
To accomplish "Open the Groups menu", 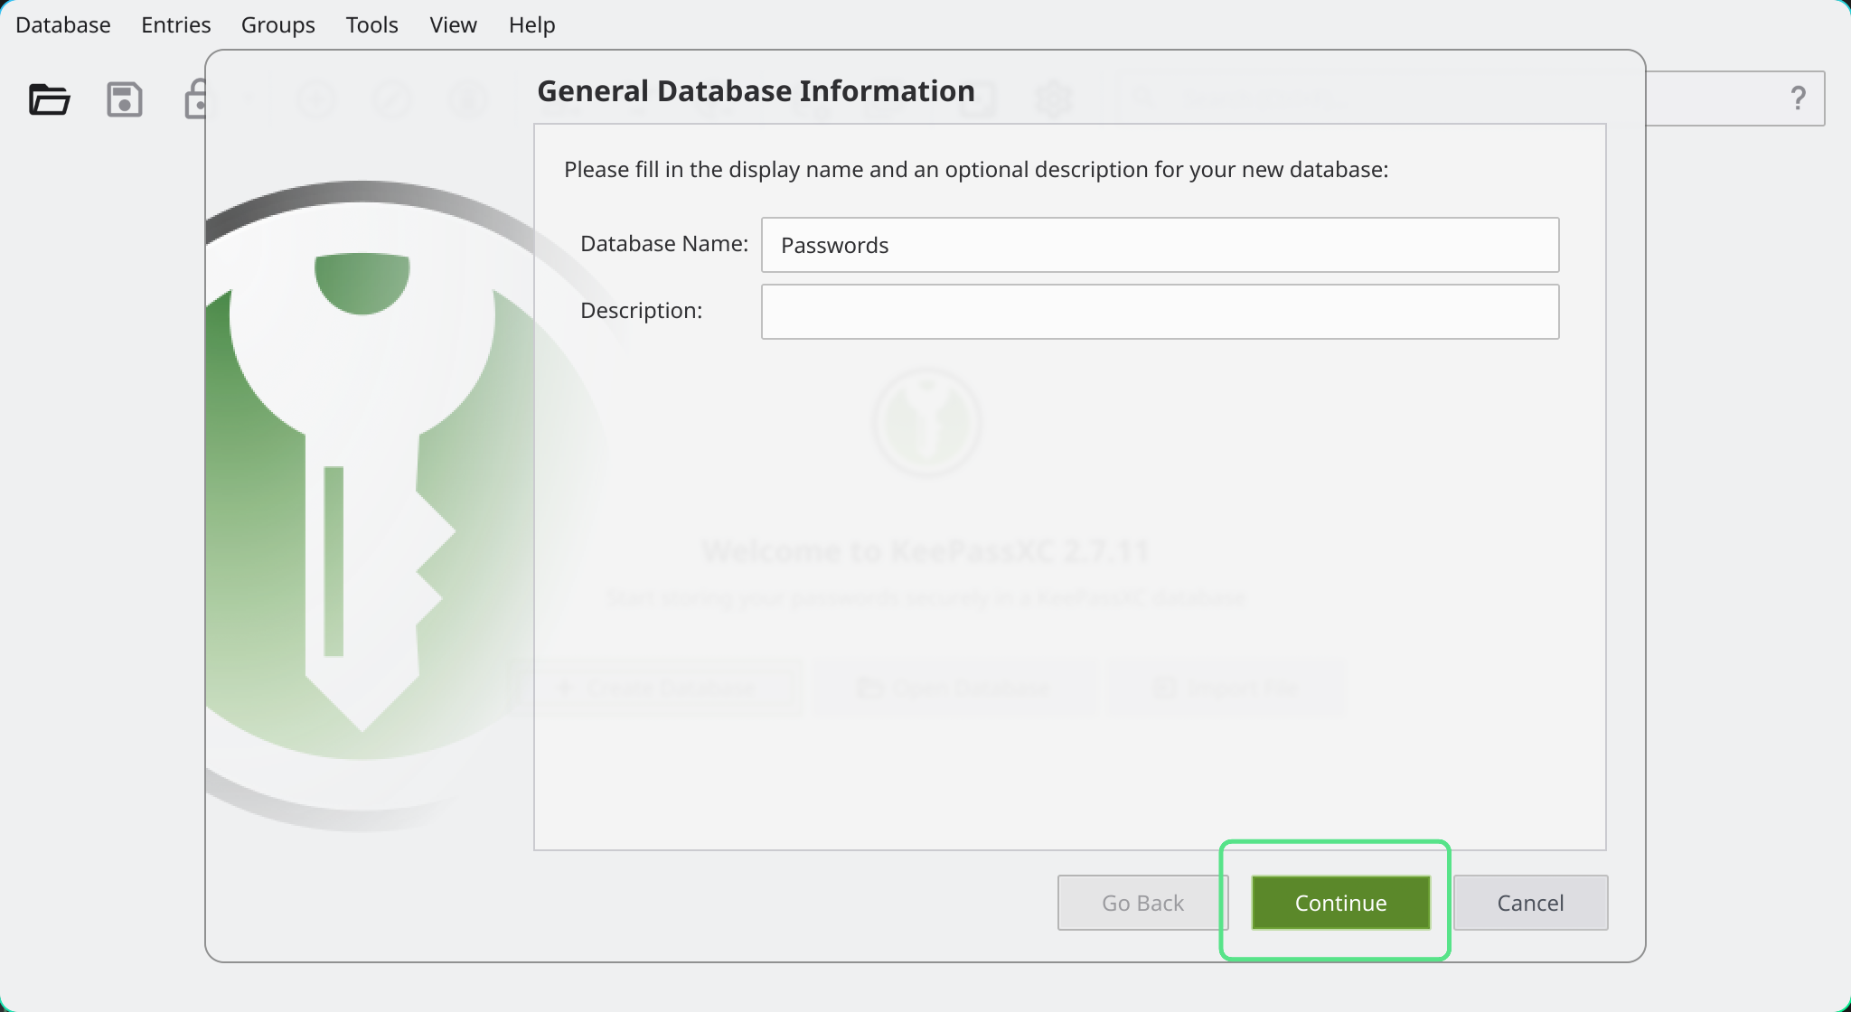I will point(277,24).
